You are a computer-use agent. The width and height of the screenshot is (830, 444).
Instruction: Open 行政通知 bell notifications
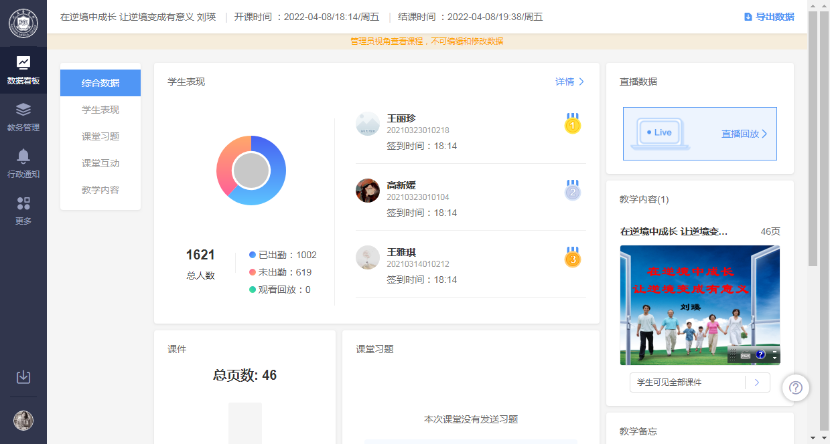point(23,164)
